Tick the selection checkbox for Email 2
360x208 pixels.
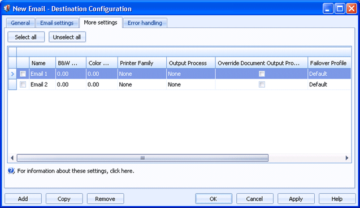click(23, 84)
